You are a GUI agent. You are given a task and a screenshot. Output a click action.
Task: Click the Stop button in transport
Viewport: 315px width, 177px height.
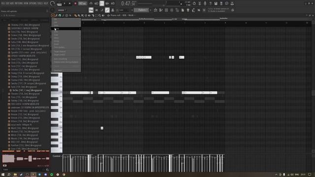[x=70, y=3]
